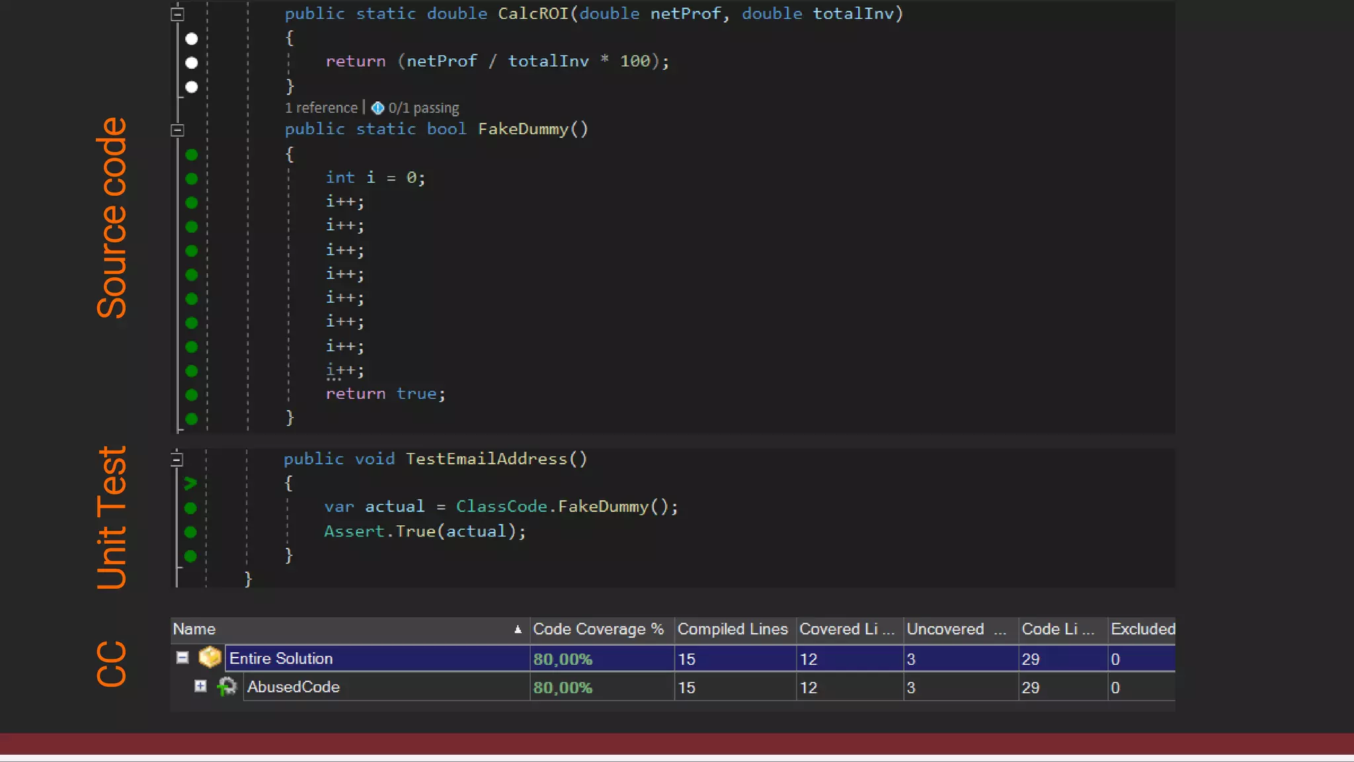Click the green coverage dot beside int i = 0
The image size is (1354, 762).
[x=192, y=179]
